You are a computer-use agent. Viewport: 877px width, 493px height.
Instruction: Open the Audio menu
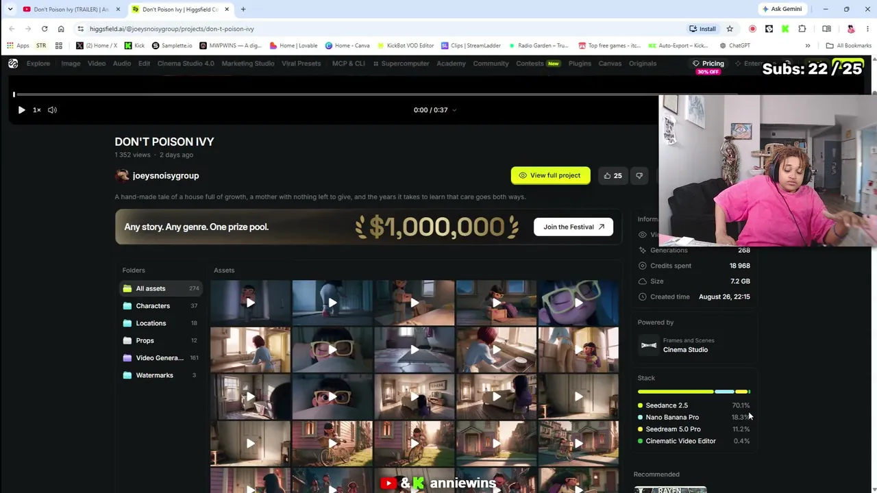tap(122, 63)
